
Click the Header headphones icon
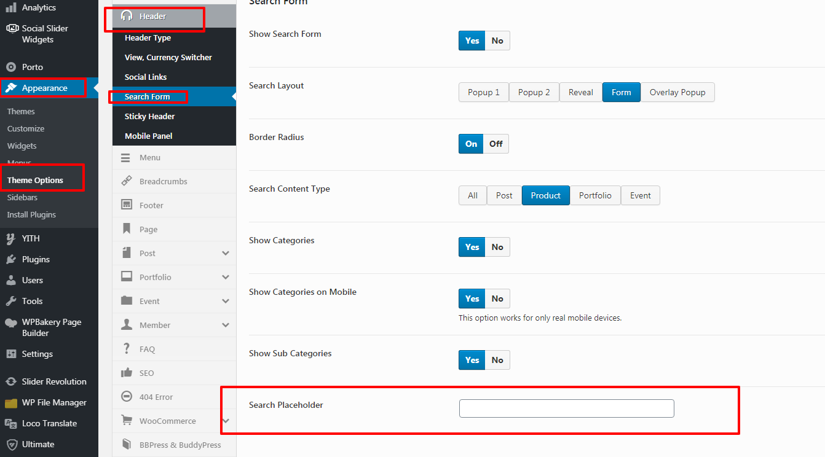tap(127, 16)
